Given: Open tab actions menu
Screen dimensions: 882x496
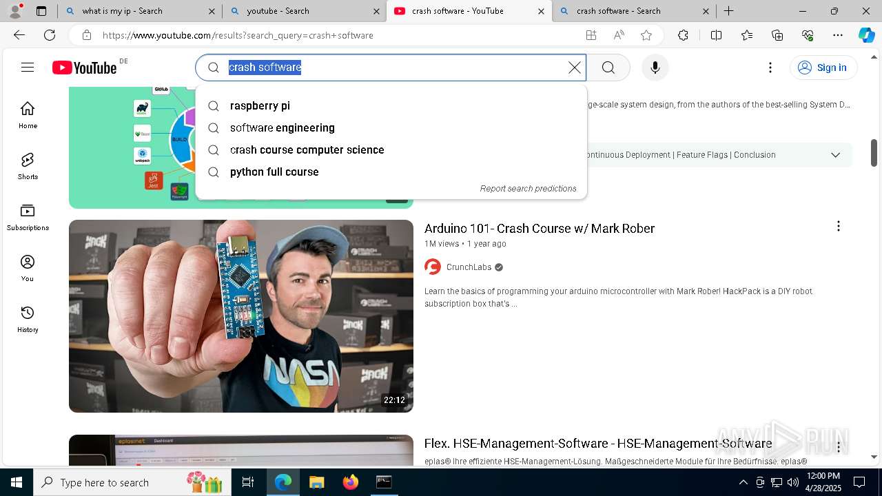Looking at the screenshot, I should pos(41,11).
